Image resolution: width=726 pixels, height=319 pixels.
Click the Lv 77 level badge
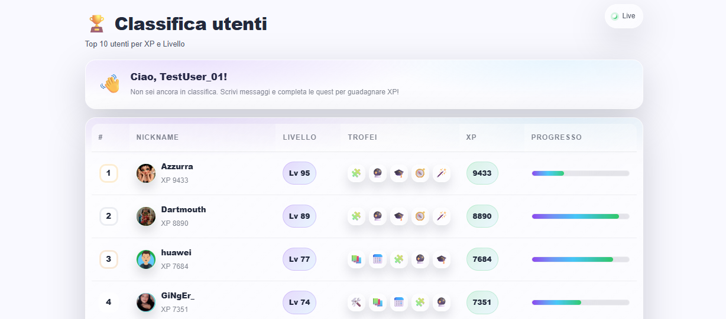(x=299, y=259)
